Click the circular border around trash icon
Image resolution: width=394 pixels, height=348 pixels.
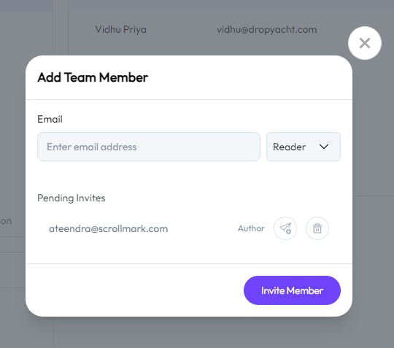[317, 228]
